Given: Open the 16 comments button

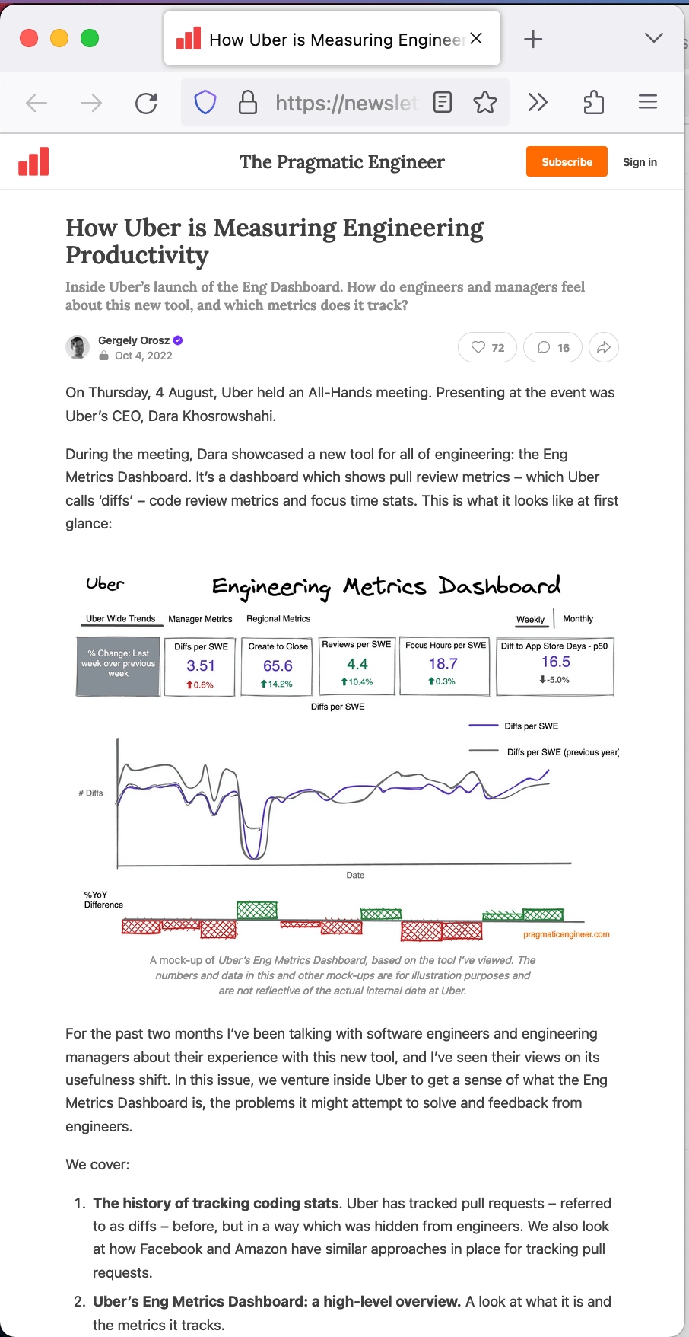Looking at the screenshot, I should click(553, 348).
